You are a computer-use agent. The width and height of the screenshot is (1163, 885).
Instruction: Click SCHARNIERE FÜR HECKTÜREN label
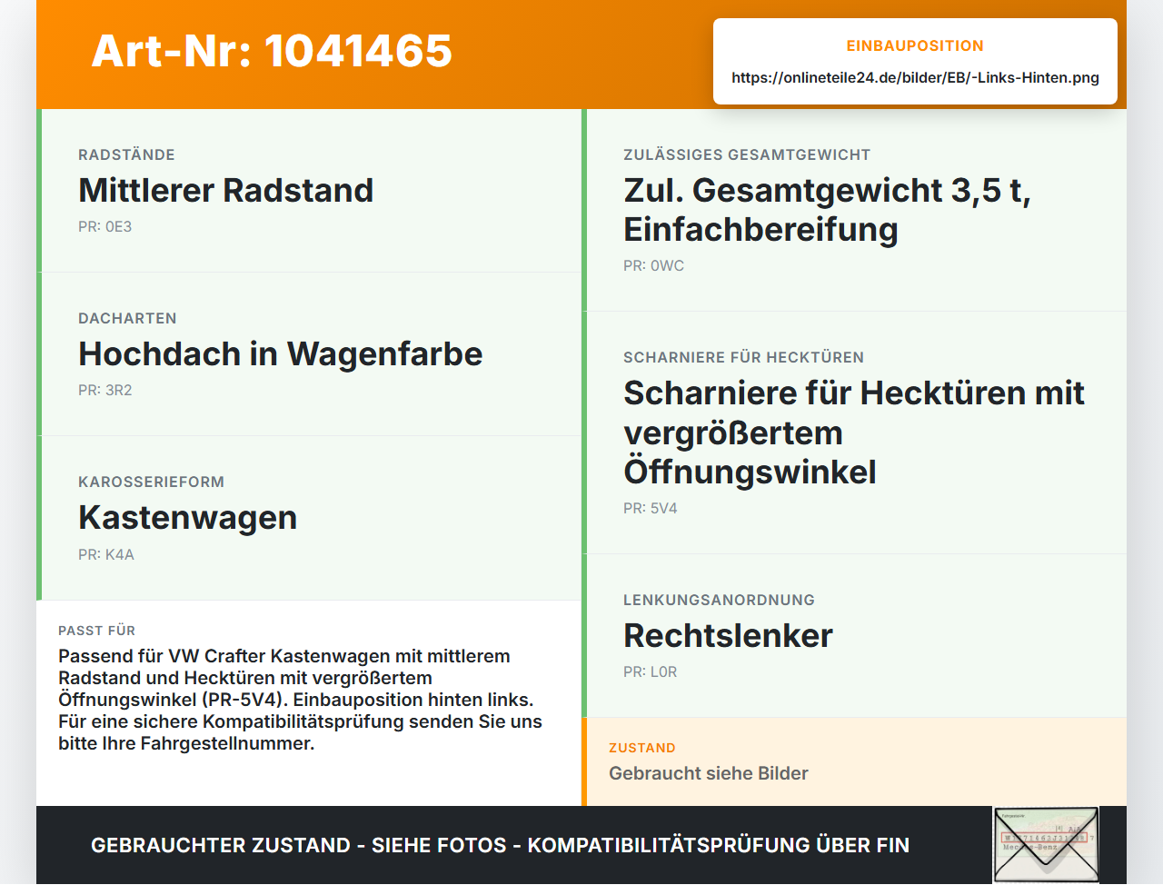(x=743, y=357)
